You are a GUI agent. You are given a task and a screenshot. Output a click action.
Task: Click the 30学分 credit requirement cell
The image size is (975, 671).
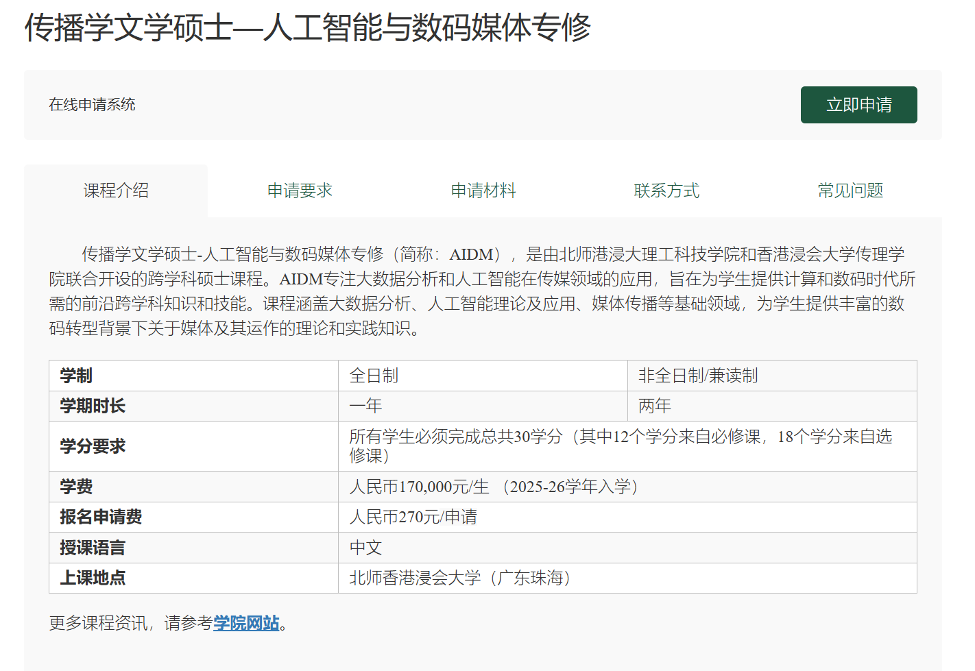(x=628, y=446)
